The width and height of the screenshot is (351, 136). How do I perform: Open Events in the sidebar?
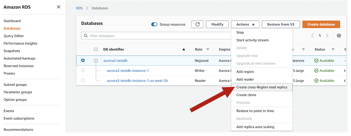(9, 111)
